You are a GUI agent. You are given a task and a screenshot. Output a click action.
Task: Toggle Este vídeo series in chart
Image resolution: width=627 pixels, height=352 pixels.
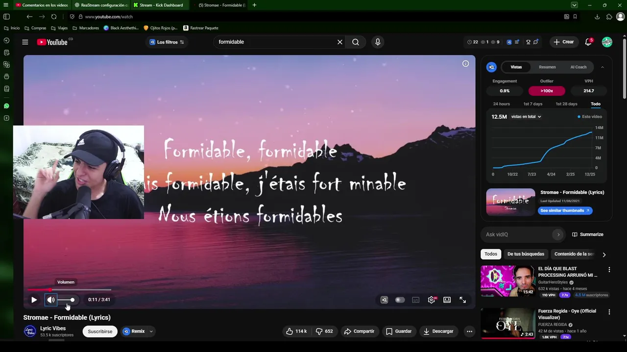[590, 117]
